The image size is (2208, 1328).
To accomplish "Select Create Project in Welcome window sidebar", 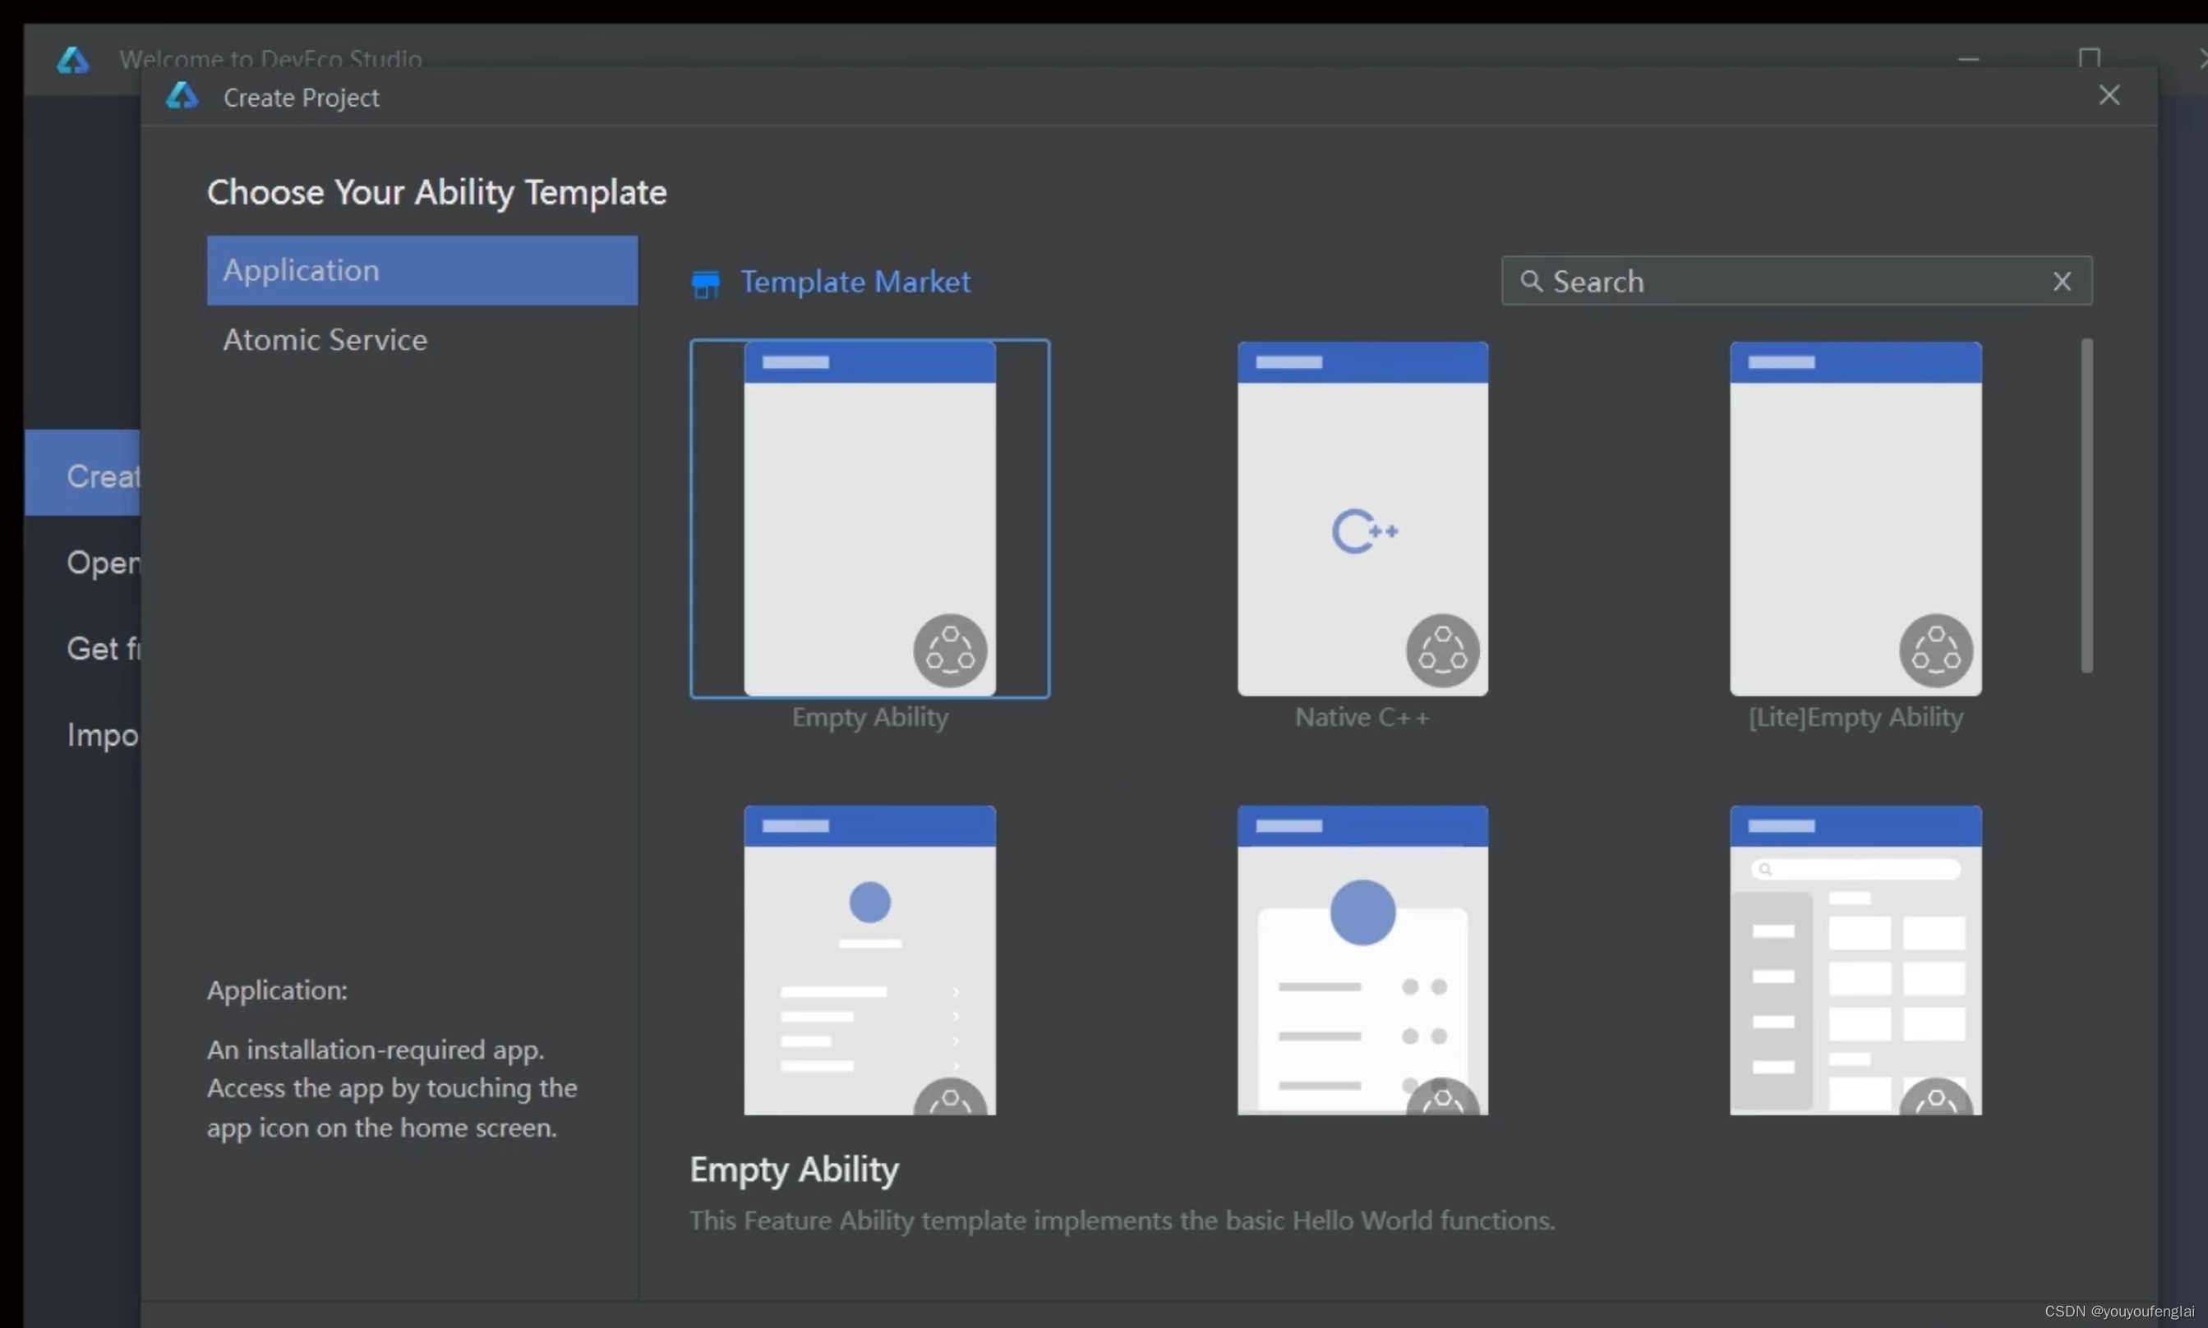I will click(82, 472).
